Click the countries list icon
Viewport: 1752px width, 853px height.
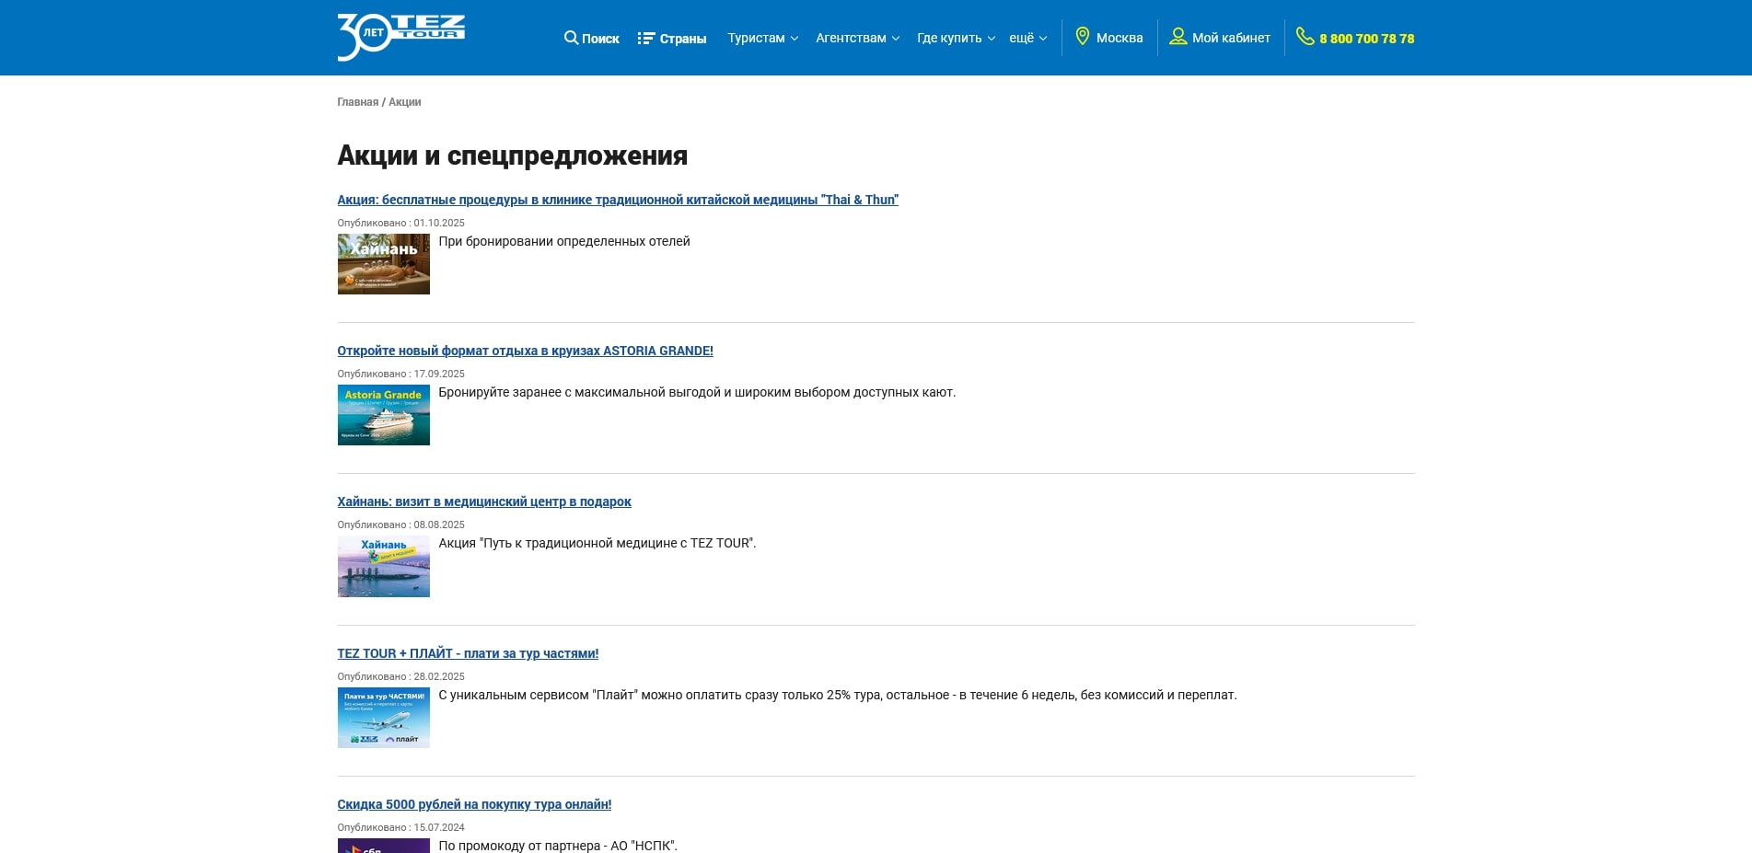tap(645, 39)
